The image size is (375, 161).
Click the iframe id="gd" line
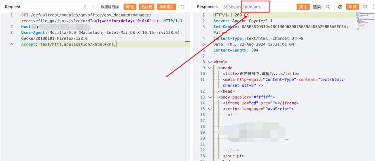click(261, 103)
